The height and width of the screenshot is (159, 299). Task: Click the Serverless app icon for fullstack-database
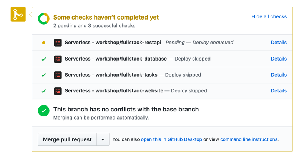point(58,59)
